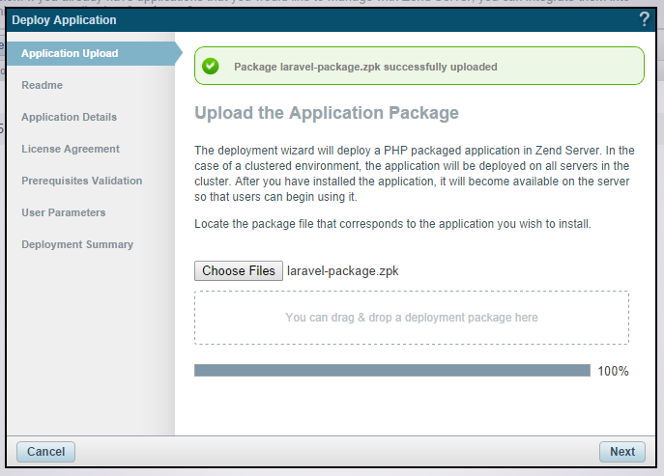The height and width of the screenshot is (476, 664).
Task: Click the Next button
Action: tap(621, 451)
